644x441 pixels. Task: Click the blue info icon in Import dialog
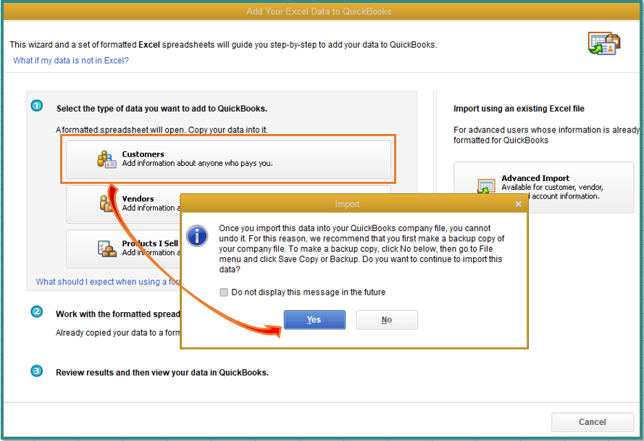click(x=197, y=235)
